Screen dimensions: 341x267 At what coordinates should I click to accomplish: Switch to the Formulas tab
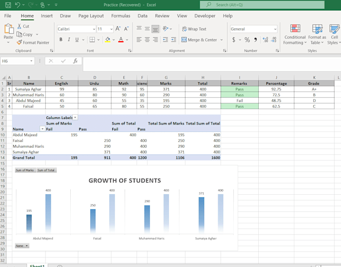[120, 16]
